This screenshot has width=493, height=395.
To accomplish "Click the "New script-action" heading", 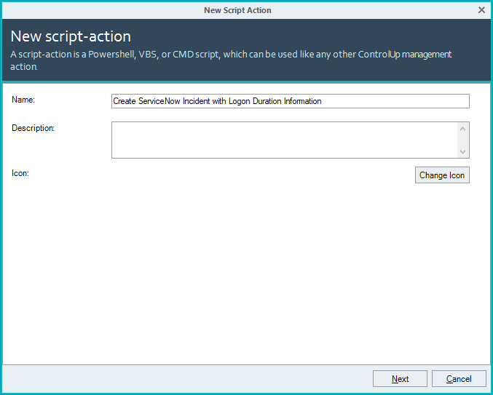I will [x=71, y=36].
